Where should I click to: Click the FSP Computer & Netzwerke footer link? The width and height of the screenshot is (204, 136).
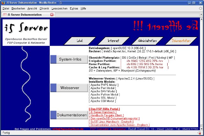(108, 129)
